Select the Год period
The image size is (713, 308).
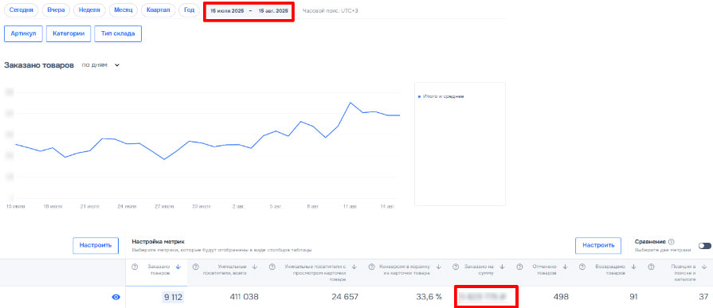(x=189, y=10)
